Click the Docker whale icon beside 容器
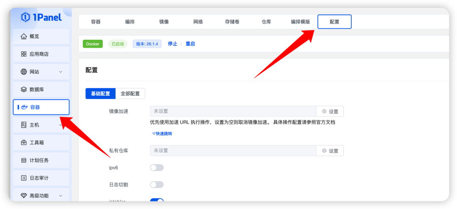 click(x=24, y=107)
